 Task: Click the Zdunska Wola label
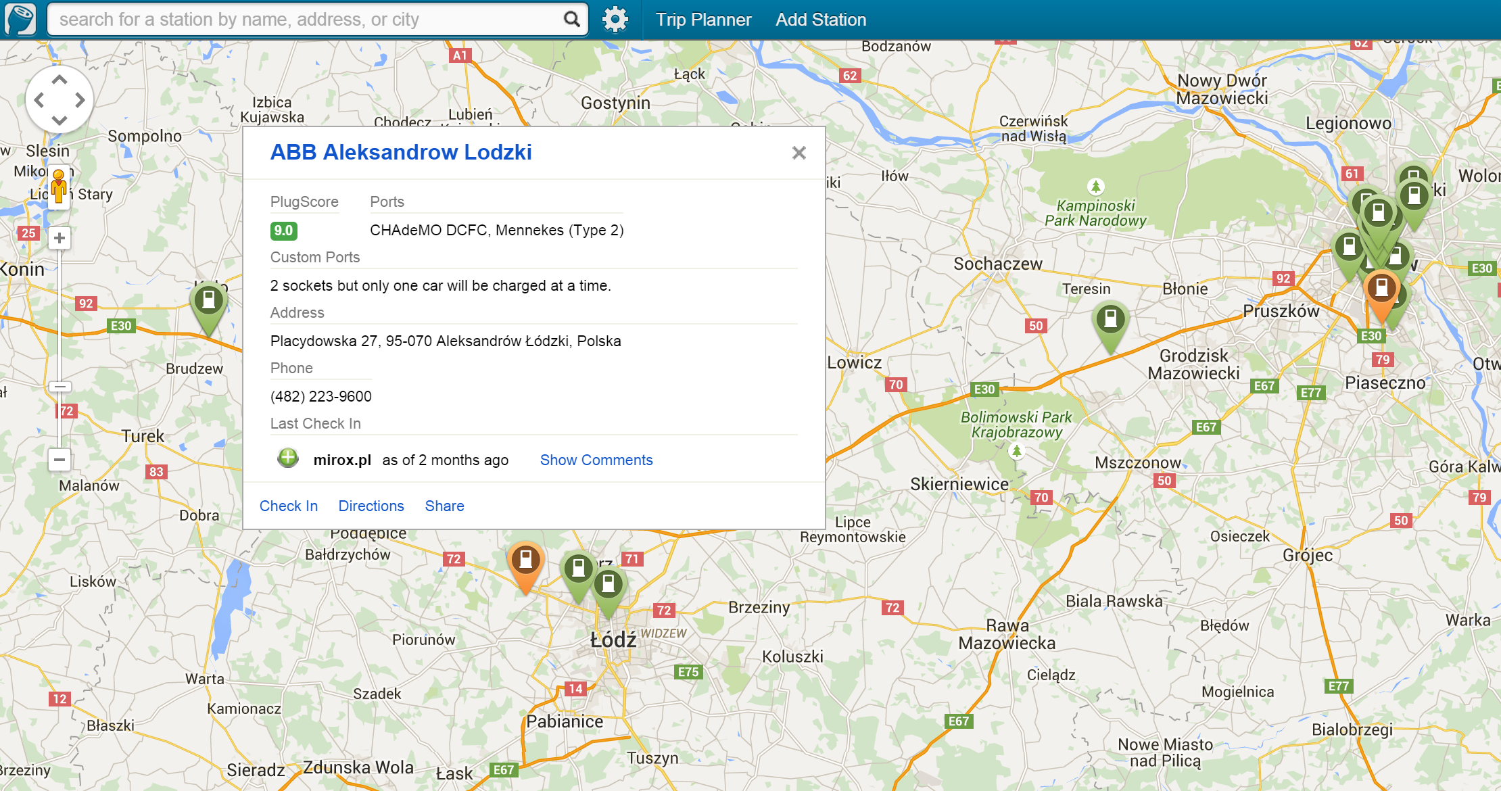coord(358,767)
